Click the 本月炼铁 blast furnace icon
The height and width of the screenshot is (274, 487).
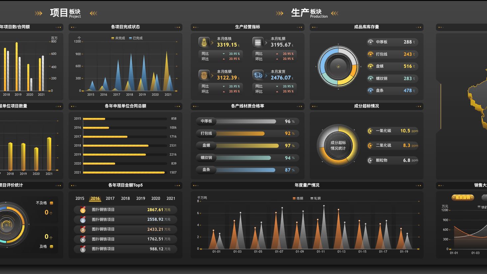click(x=204, y=43)
